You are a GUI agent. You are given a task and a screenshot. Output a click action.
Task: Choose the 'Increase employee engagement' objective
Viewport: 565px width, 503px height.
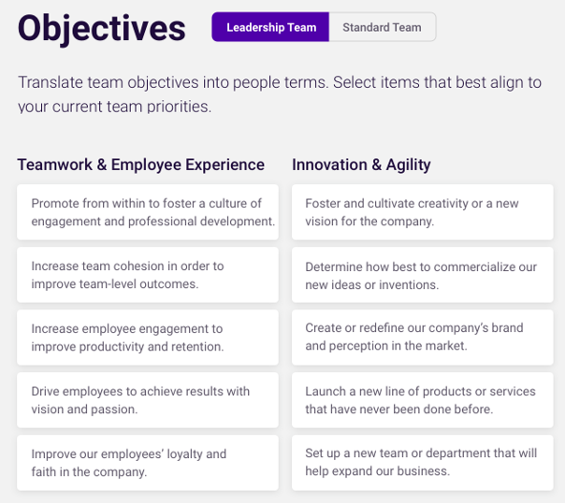[148, 338]
